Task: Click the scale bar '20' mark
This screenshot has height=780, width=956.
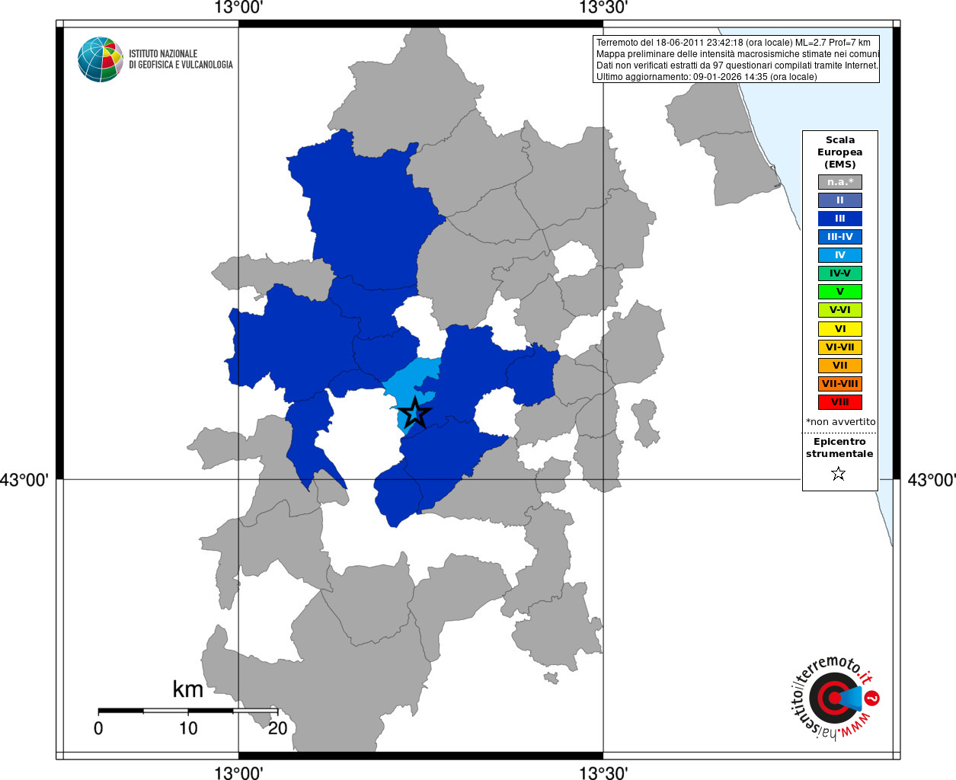Action: (x=278, y=728)
